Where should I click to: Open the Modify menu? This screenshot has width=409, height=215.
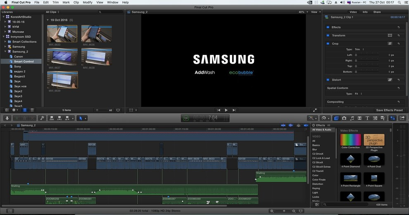tap(88, 2)
